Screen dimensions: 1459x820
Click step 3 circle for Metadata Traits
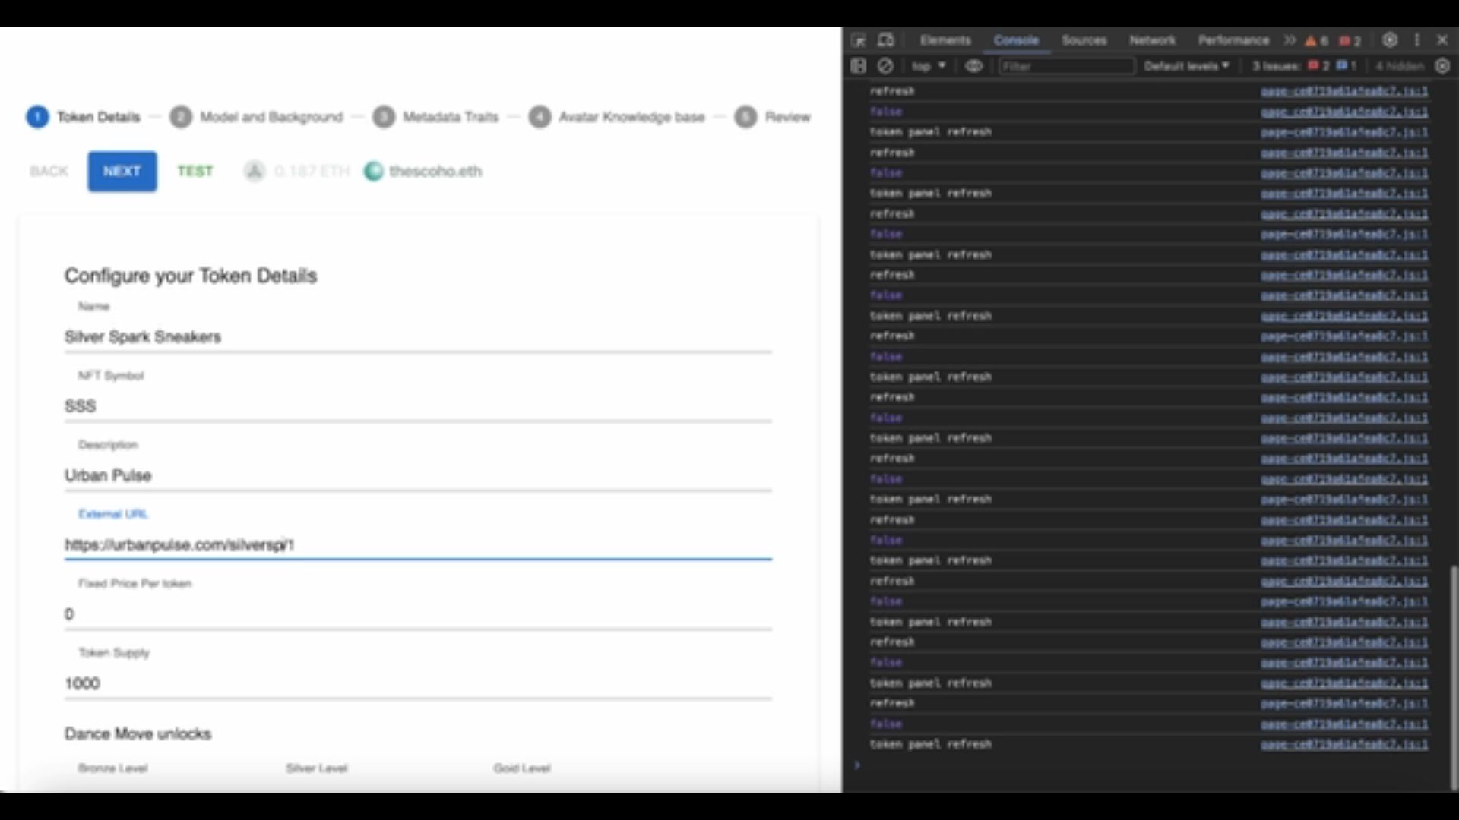384,117
